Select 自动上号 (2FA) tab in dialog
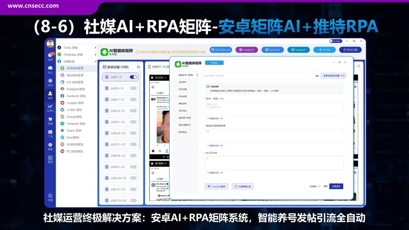The height and width of the screenshot is (230, 409). pyautogui.click(x=186, y=75)
